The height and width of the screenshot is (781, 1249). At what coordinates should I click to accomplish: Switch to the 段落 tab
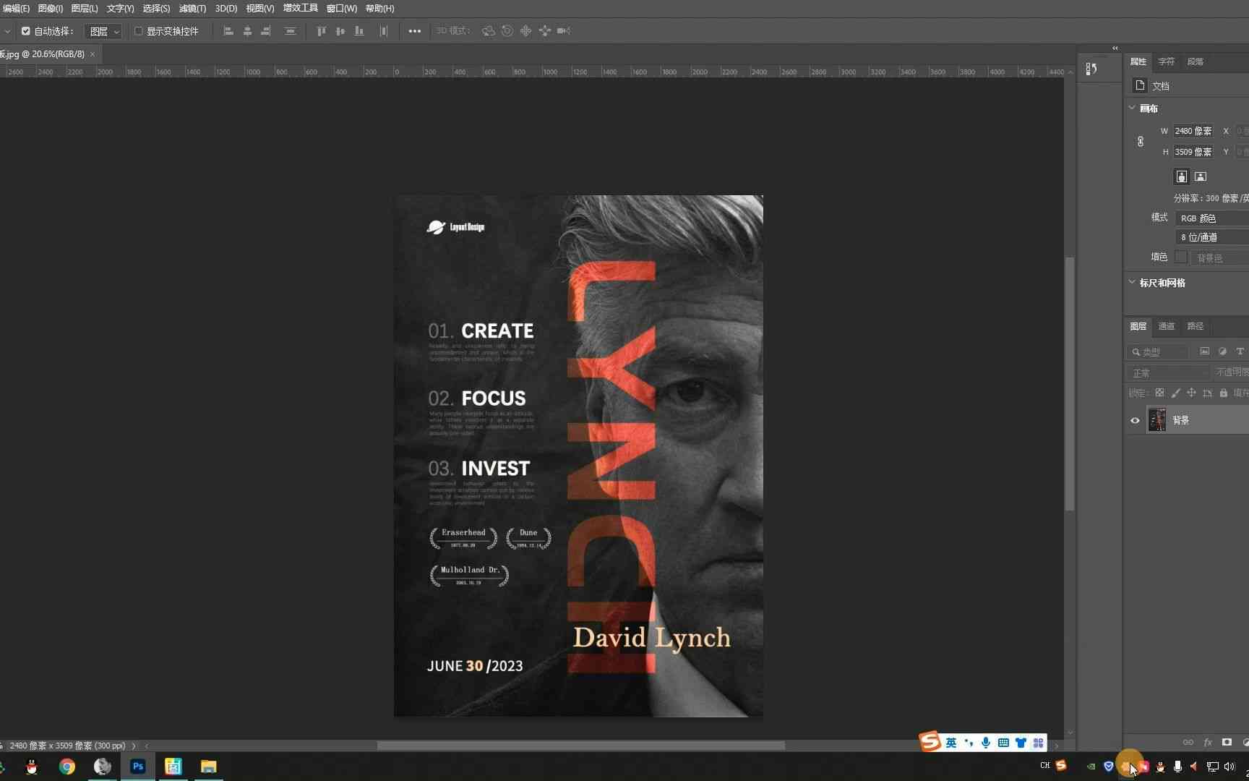1195,61
